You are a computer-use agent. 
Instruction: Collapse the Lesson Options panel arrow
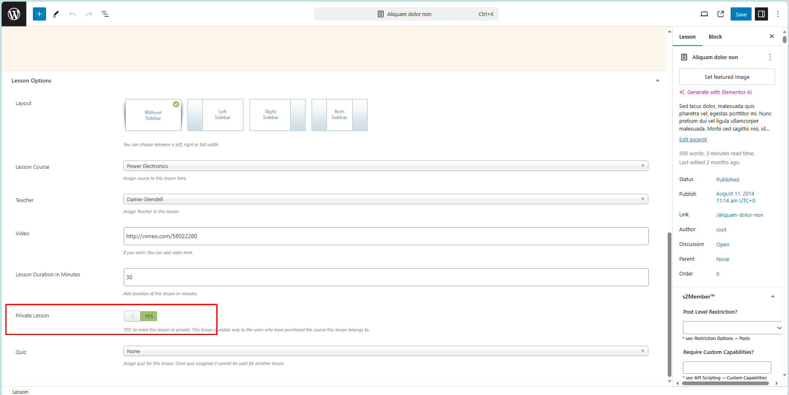click(657, 80)
